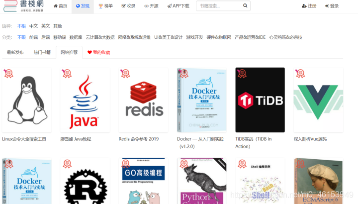This screenshot has height=204, width=358.
Task: Click the site logo
Action: 23,6
